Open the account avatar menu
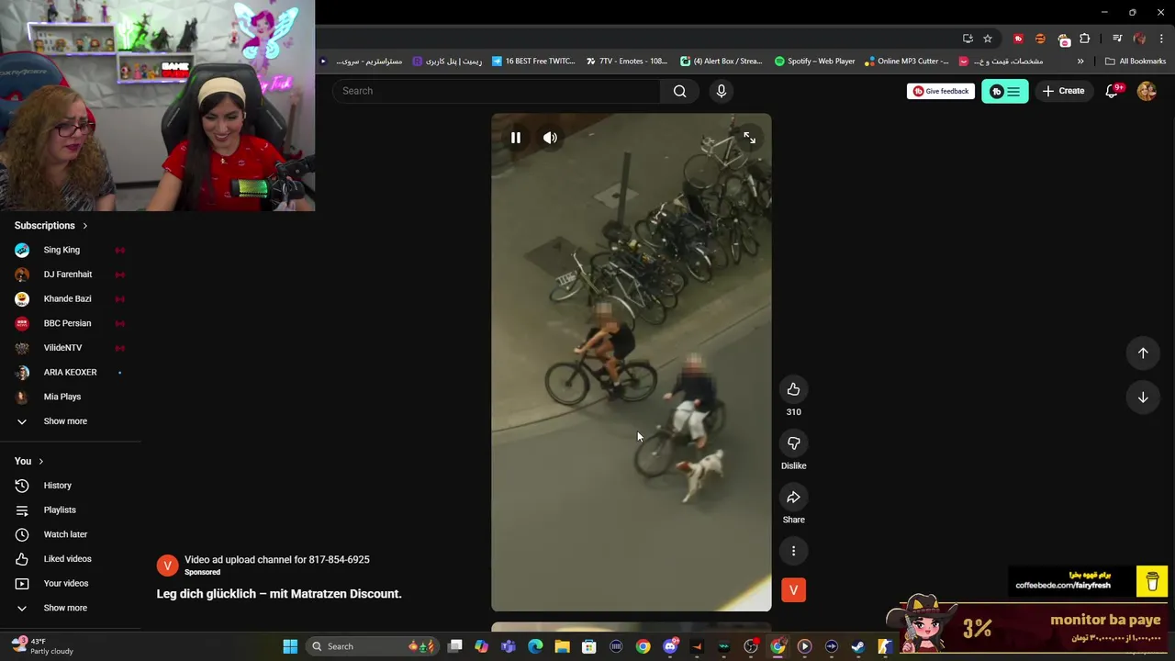The height and width of the screenshot is (661, 1175). 1147,91
